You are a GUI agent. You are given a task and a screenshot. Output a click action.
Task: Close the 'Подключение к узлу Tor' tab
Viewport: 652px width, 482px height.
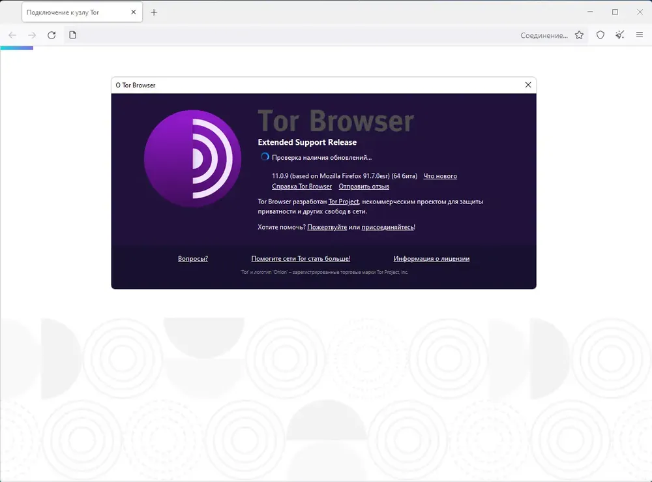[134, 12]
